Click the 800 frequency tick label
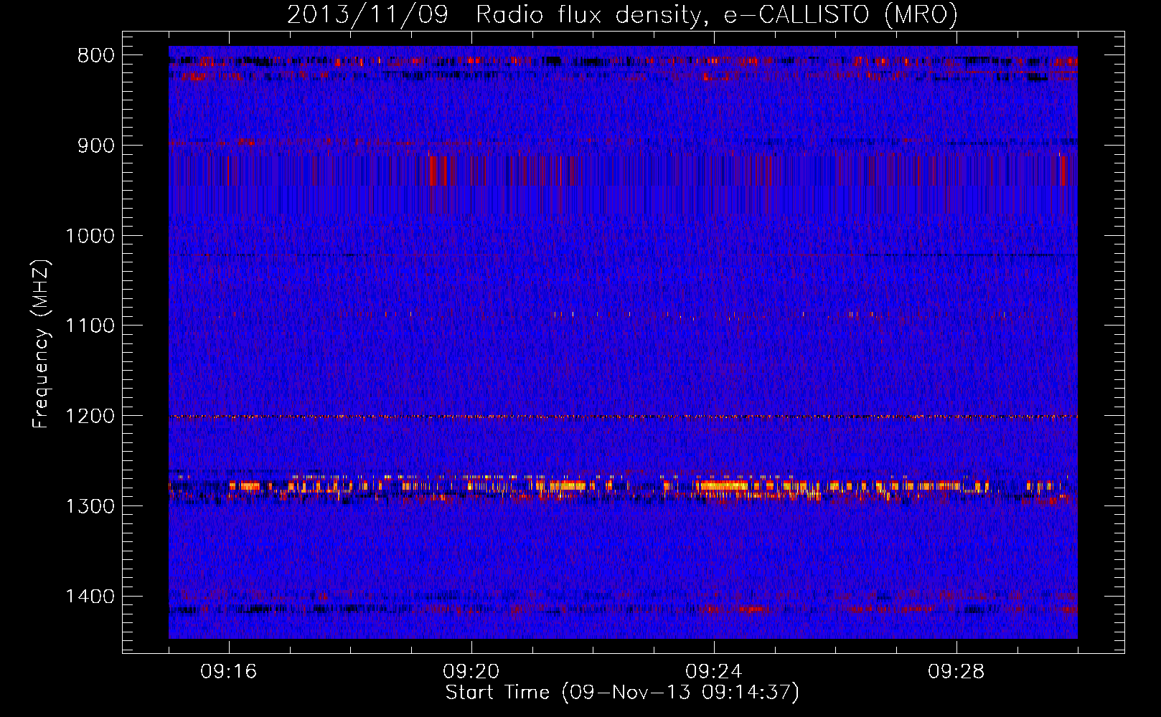 click(x=96, y=56)
